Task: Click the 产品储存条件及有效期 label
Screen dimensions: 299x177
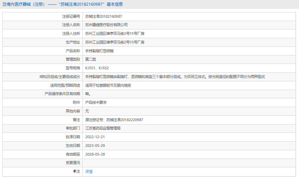Action: tap(62, 94)
